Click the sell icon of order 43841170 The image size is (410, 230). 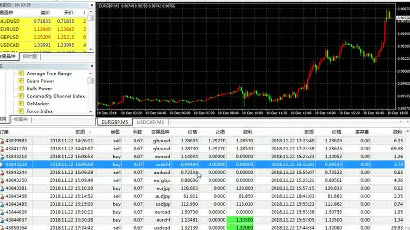click(2, 149)
